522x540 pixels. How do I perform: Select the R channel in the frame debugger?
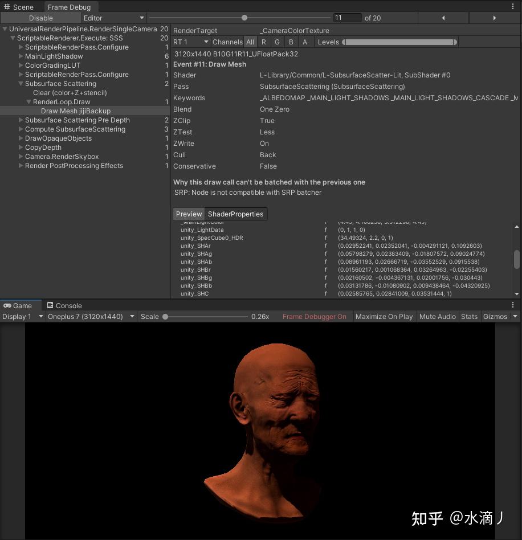[263, 42]
